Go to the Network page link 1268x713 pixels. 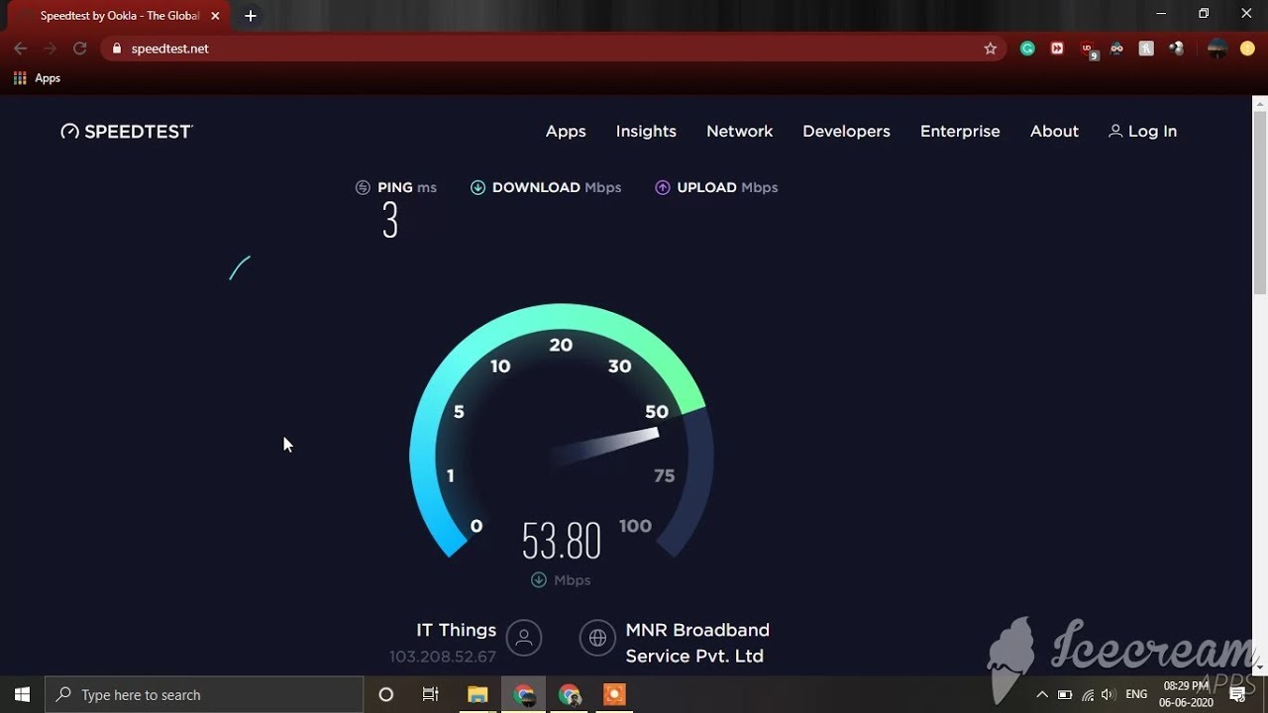pos(739,131)
